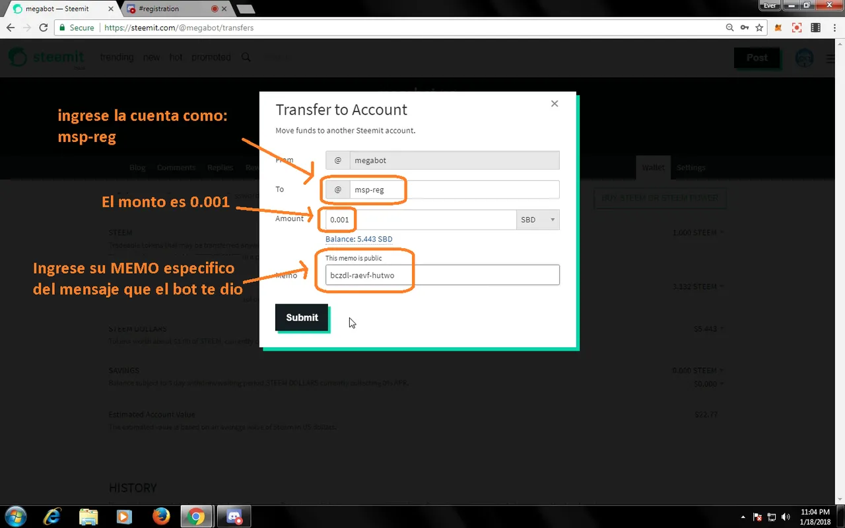Open the Replies profile tab
Viewport: 845px width, 528px height.
click(220, 168)
